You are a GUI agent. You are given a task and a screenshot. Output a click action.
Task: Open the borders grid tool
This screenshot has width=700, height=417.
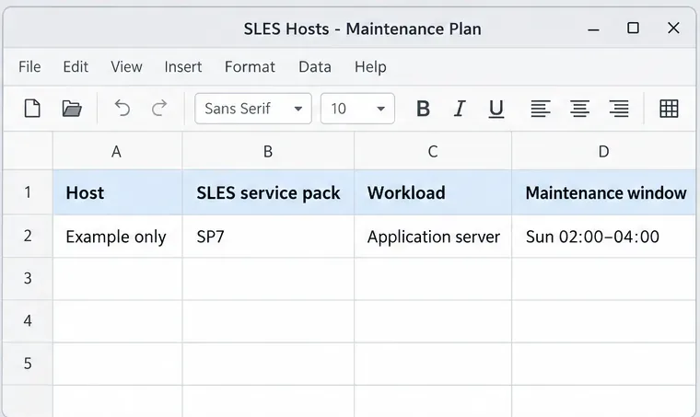point(669,109)
